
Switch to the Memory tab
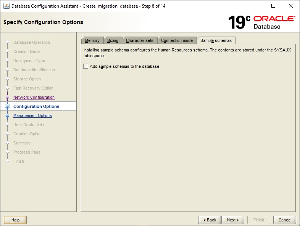tap(92, 40)
